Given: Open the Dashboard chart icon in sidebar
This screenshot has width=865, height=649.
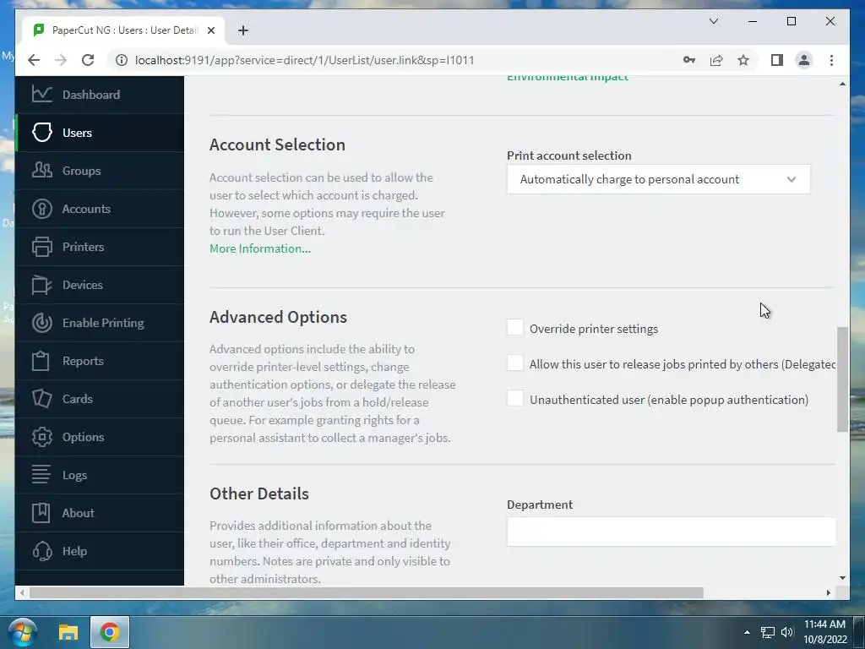Looking at the screenshot, I should tap(42, 95).
